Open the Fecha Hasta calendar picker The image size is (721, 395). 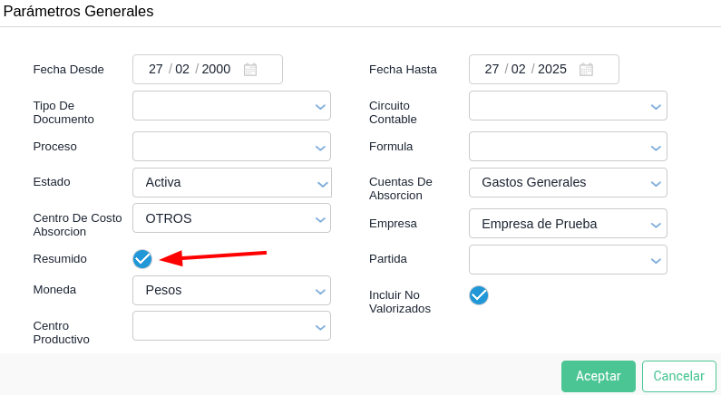(586, 70)
